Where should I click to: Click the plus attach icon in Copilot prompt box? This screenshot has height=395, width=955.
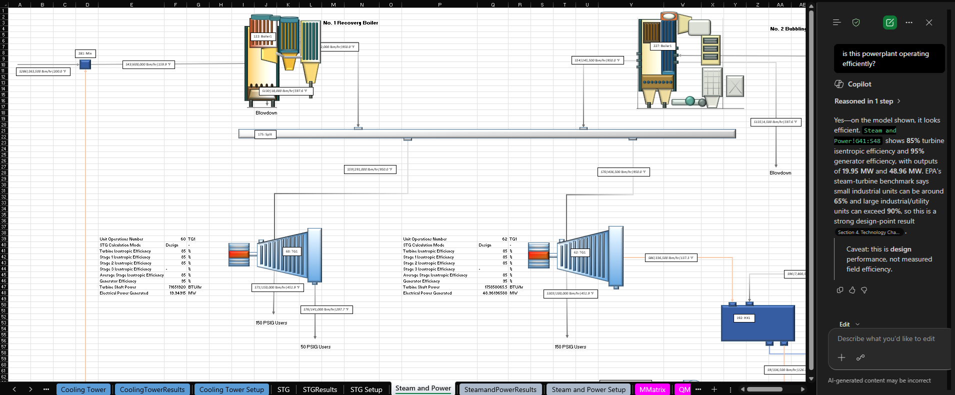click(841, 357)
